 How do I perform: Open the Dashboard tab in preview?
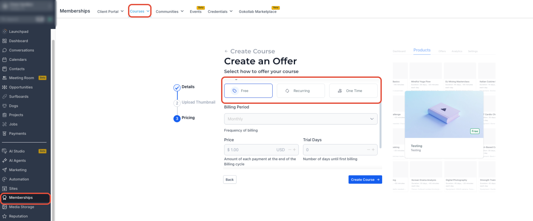point(399,51)
